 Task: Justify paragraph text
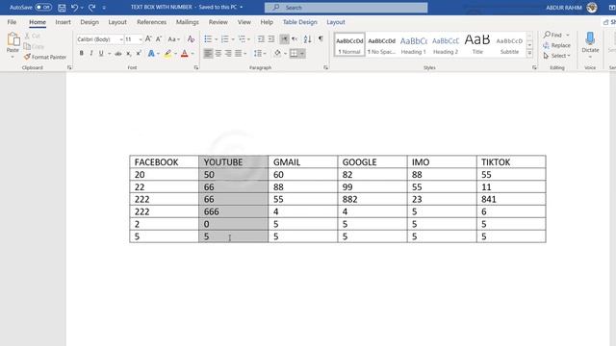pyautogui.click(x=238, y=54)
